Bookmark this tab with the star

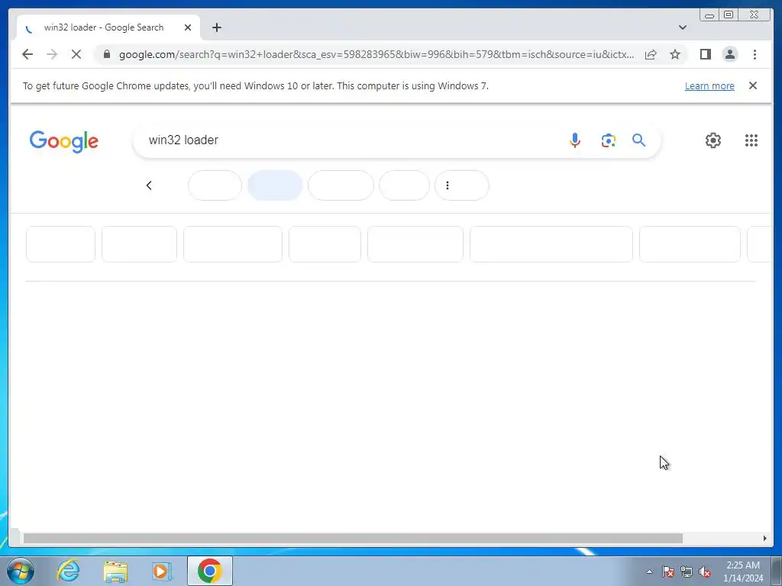[675, 54]
